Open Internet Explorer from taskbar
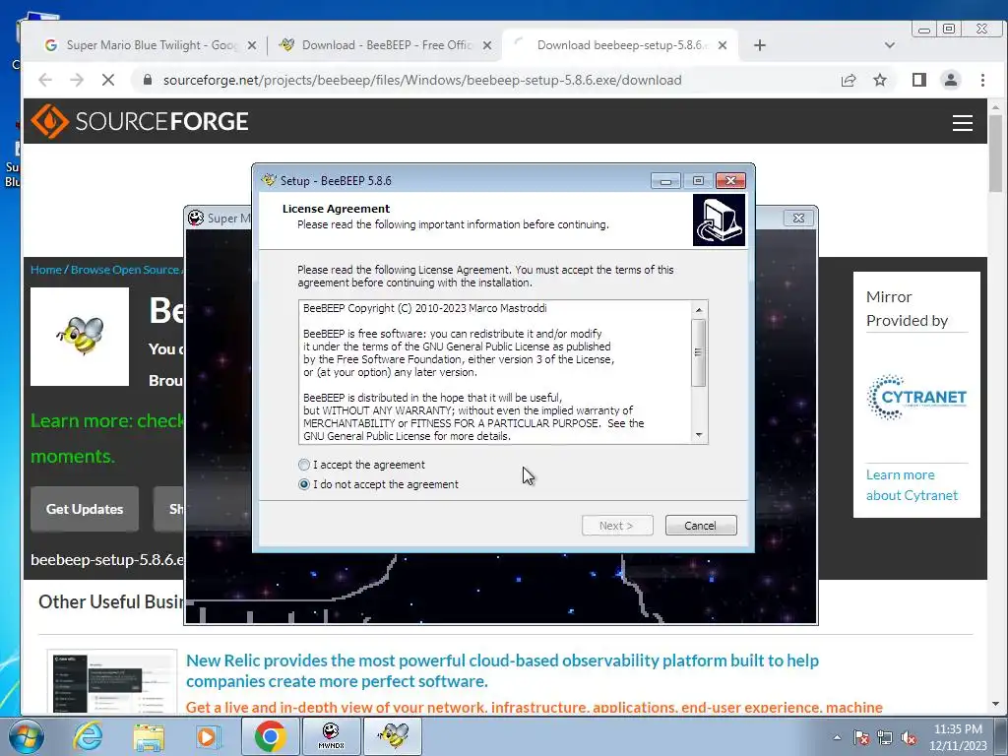The height and width of the screenshot is (756, 1008). 88,736
